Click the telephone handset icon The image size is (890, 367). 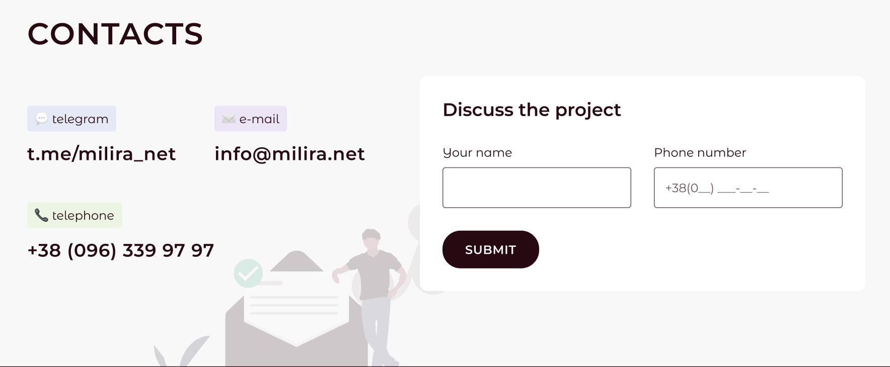tap(41, 215)
